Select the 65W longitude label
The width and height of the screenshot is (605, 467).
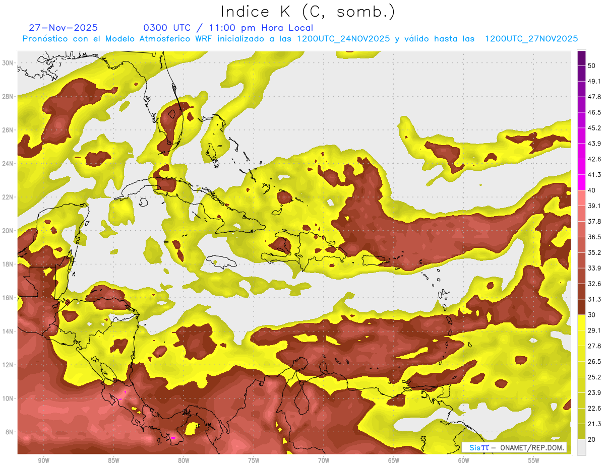click(x=394, y=460)
